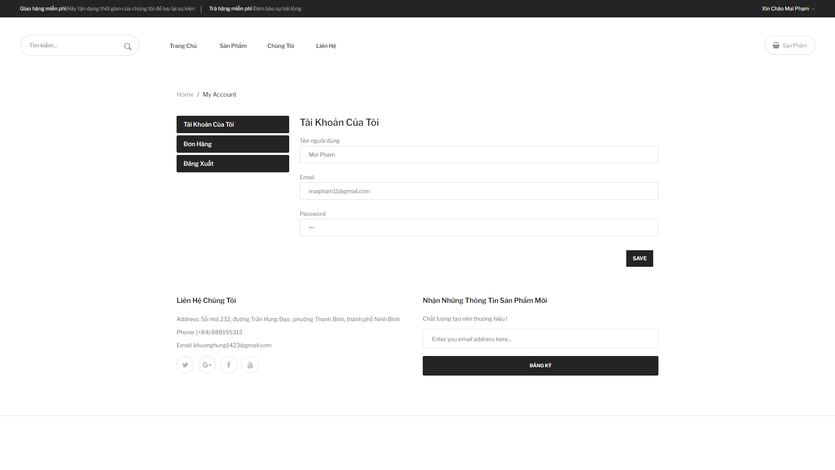Follow the Home breadcrumb link

pyautogui.click(x=185, y=94)
